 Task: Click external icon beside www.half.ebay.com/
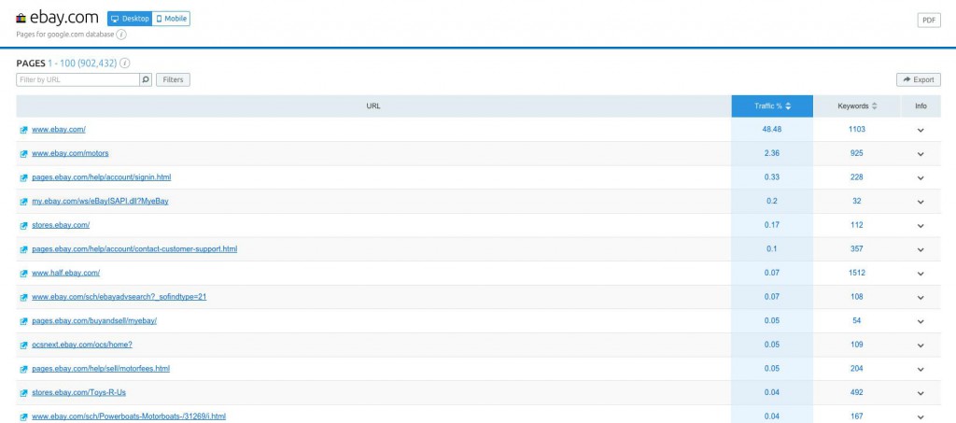23,273
